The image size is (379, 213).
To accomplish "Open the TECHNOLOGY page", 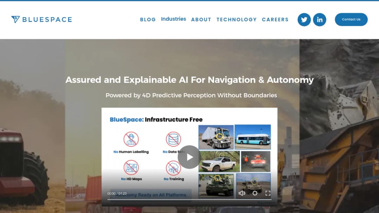I will tap(237, 20).
